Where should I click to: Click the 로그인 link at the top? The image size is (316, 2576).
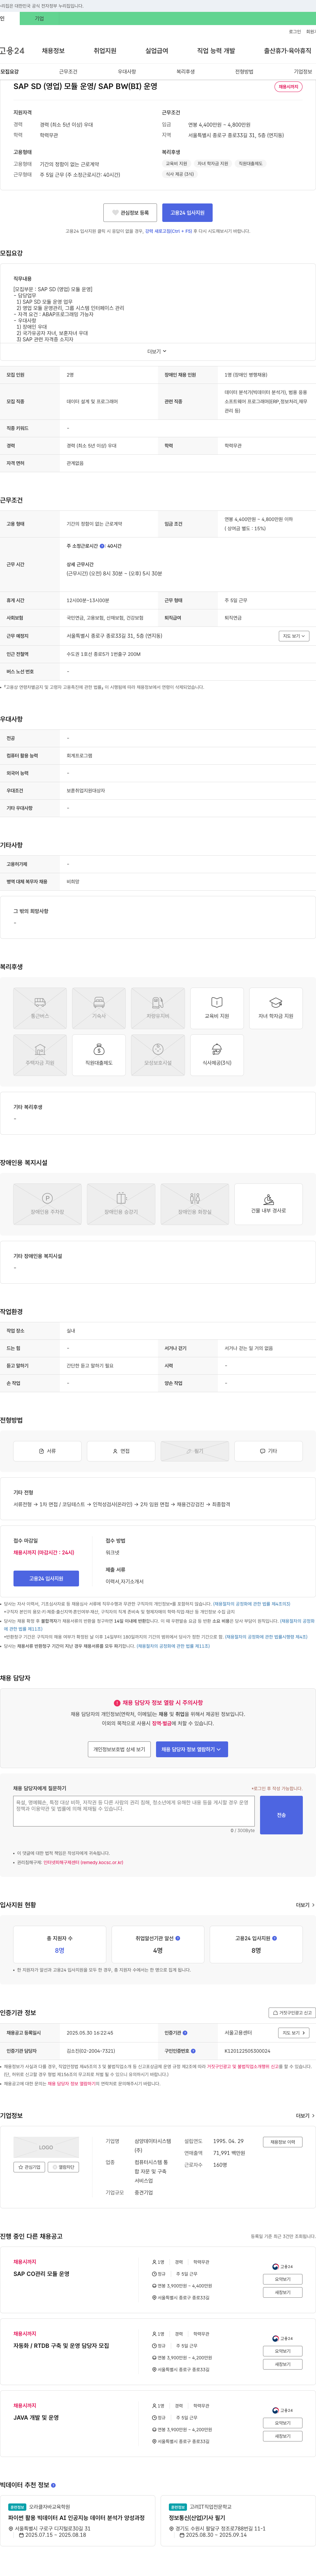click(x=295, y=32)
